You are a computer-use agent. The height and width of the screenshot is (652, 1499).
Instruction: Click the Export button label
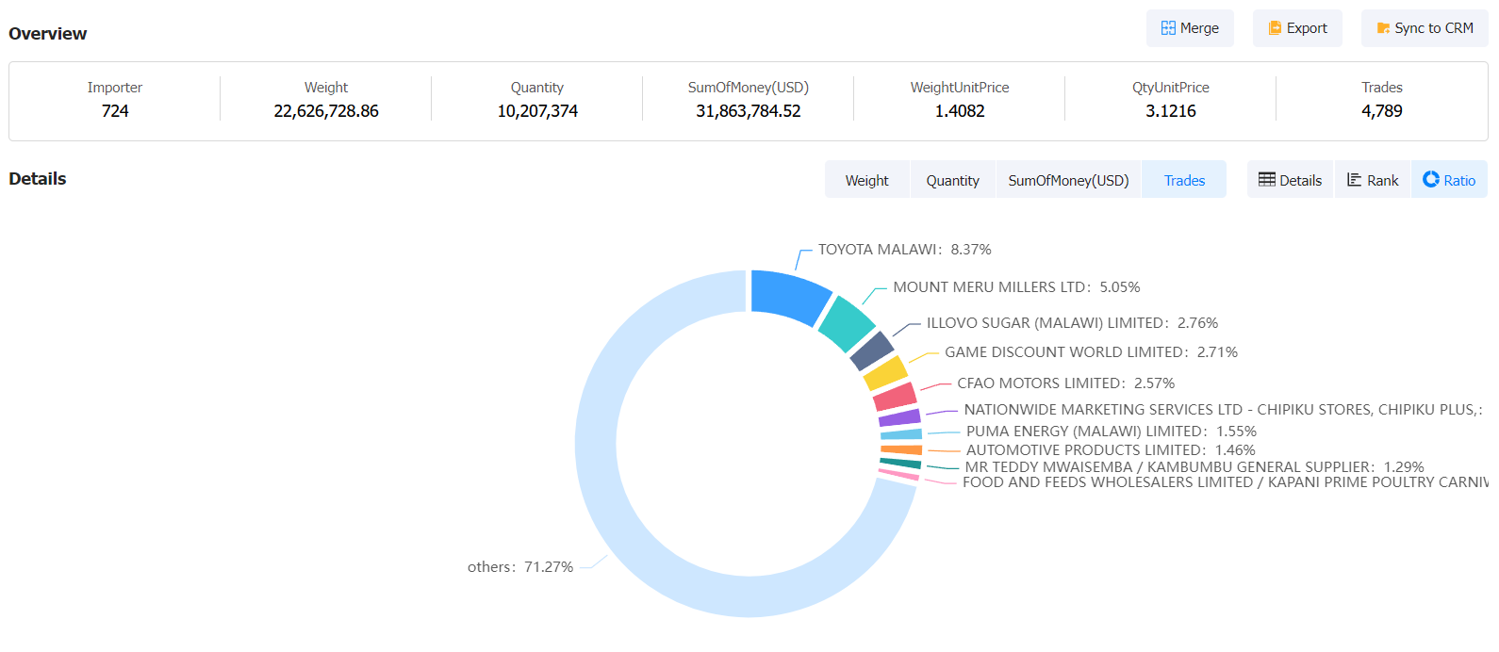1307,28
